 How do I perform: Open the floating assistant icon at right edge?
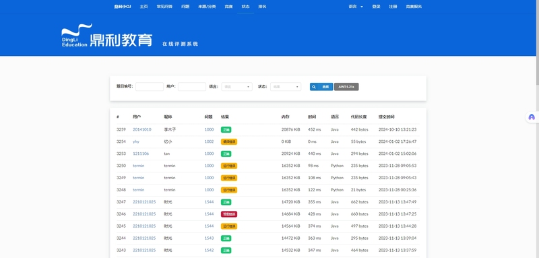532,117
